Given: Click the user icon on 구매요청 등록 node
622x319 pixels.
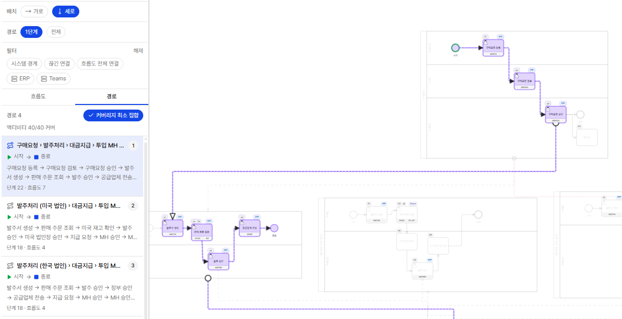Looking at the screenshot, I should (486, 42).
